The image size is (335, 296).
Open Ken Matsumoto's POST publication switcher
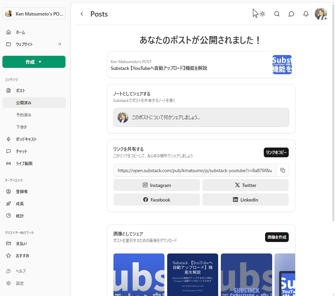(x=34, y=14)
